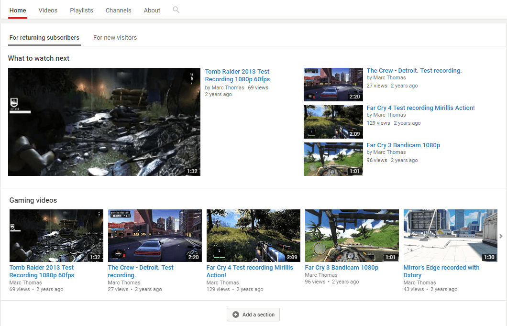This screenshot has height=326, width=507.
Task: Open Far Cry 3 thumbnail in What to watch next
Action: tap(333, 159)
